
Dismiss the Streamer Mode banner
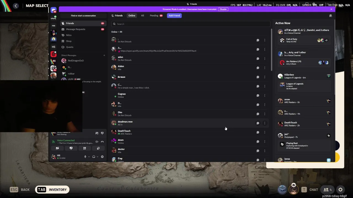[x=331, y=9]
